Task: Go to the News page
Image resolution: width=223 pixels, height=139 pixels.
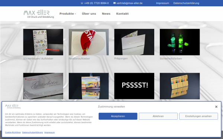Action: (106, 14)
